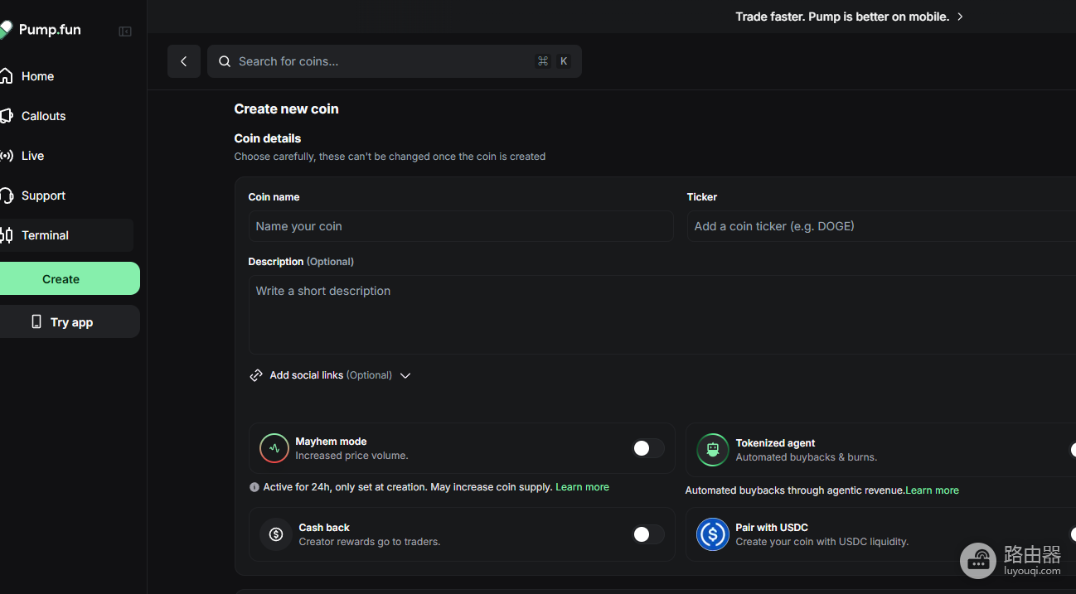
Task: Click the search magnifier icon
Action: (x=225, y=61)
